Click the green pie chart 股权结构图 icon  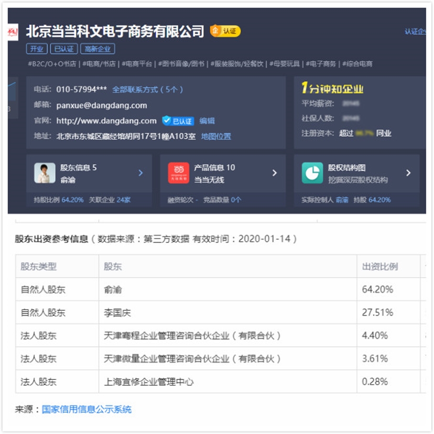pyautogui.click(x=312, y=173)
